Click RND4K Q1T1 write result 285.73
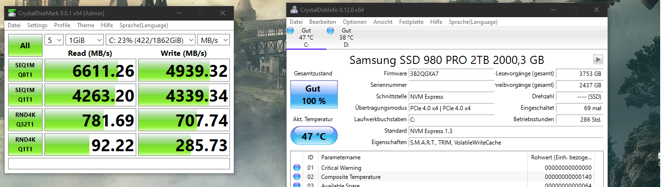664x187 pixels. pyautogui.click(x=184, y=145)
